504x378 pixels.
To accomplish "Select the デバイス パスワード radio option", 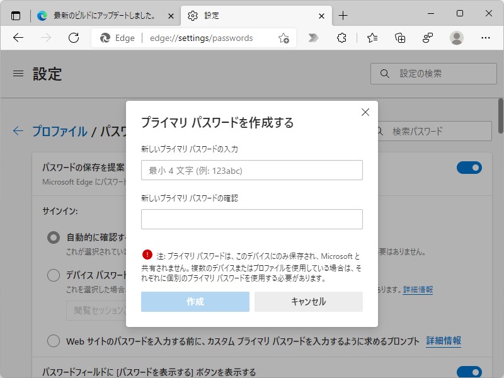I will coord(54,275).
